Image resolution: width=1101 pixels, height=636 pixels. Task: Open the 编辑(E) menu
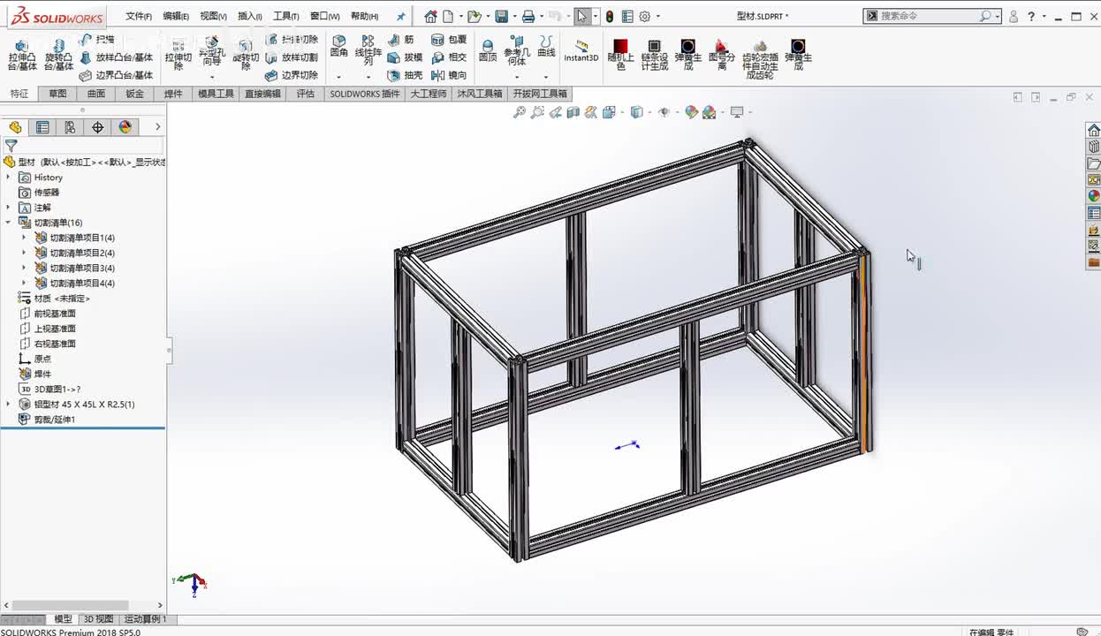tap(176, 16)
